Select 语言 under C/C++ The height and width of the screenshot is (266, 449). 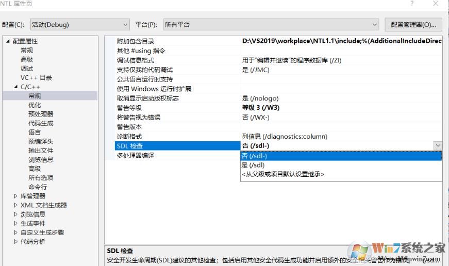click(35, 132)
